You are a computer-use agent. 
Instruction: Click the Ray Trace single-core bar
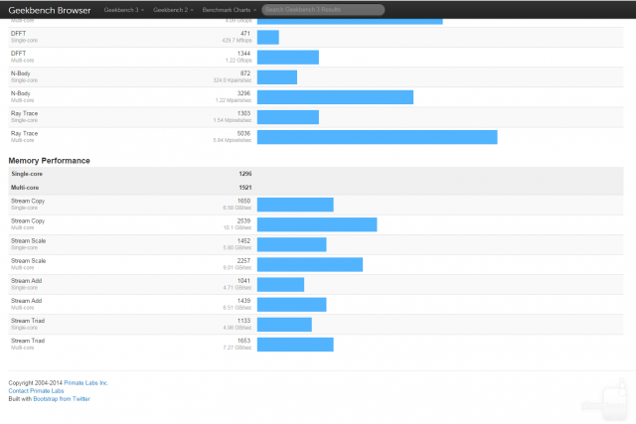pos(288,117)
